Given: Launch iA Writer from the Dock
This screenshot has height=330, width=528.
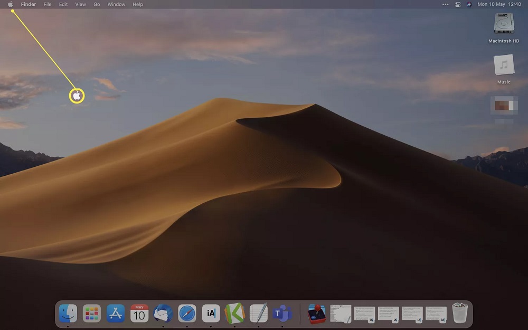Looking at the screenshot, I should point(211,313).
